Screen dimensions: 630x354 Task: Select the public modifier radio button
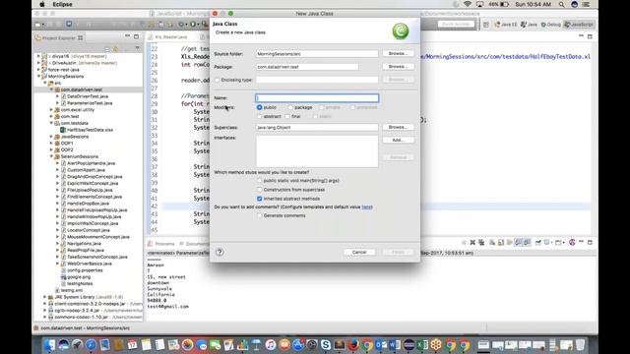point(260,107)
